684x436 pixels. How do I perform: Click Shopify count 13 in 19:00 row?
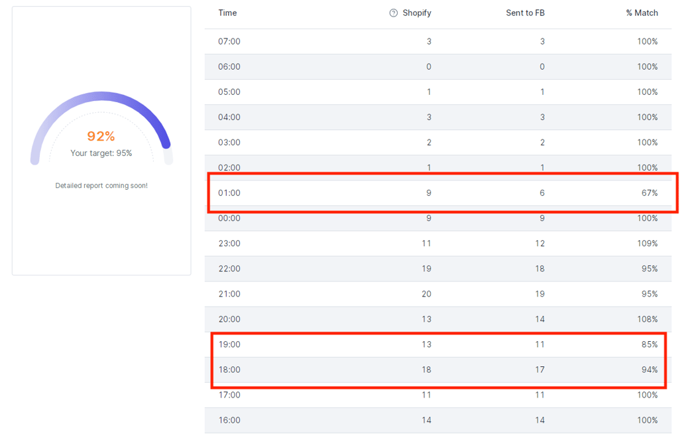coord(427,344)
